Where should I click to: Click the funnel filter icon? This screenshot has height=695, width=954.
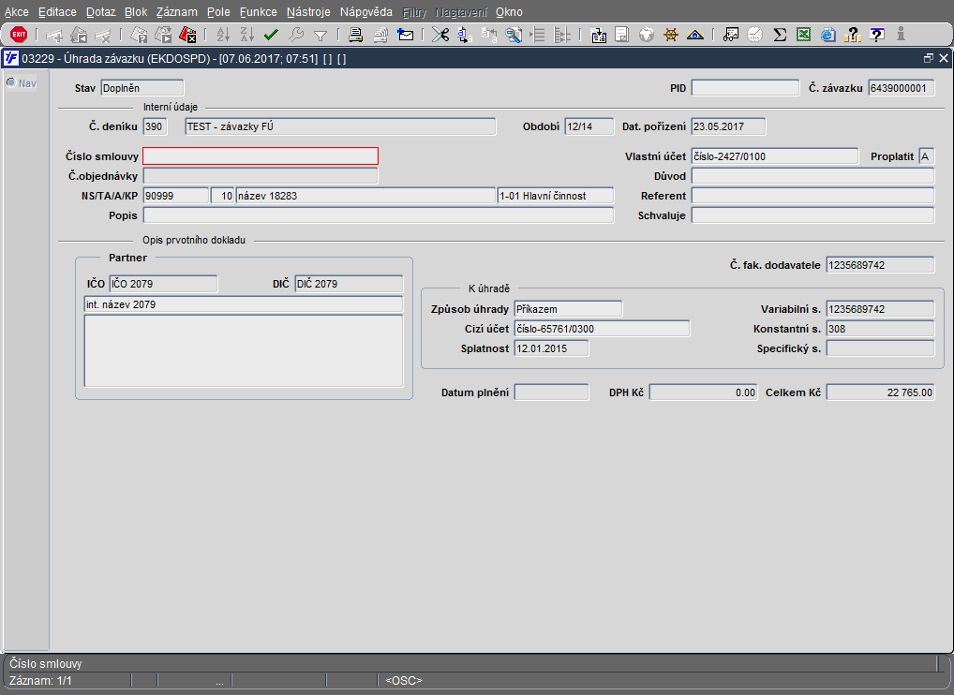point(320,36)
